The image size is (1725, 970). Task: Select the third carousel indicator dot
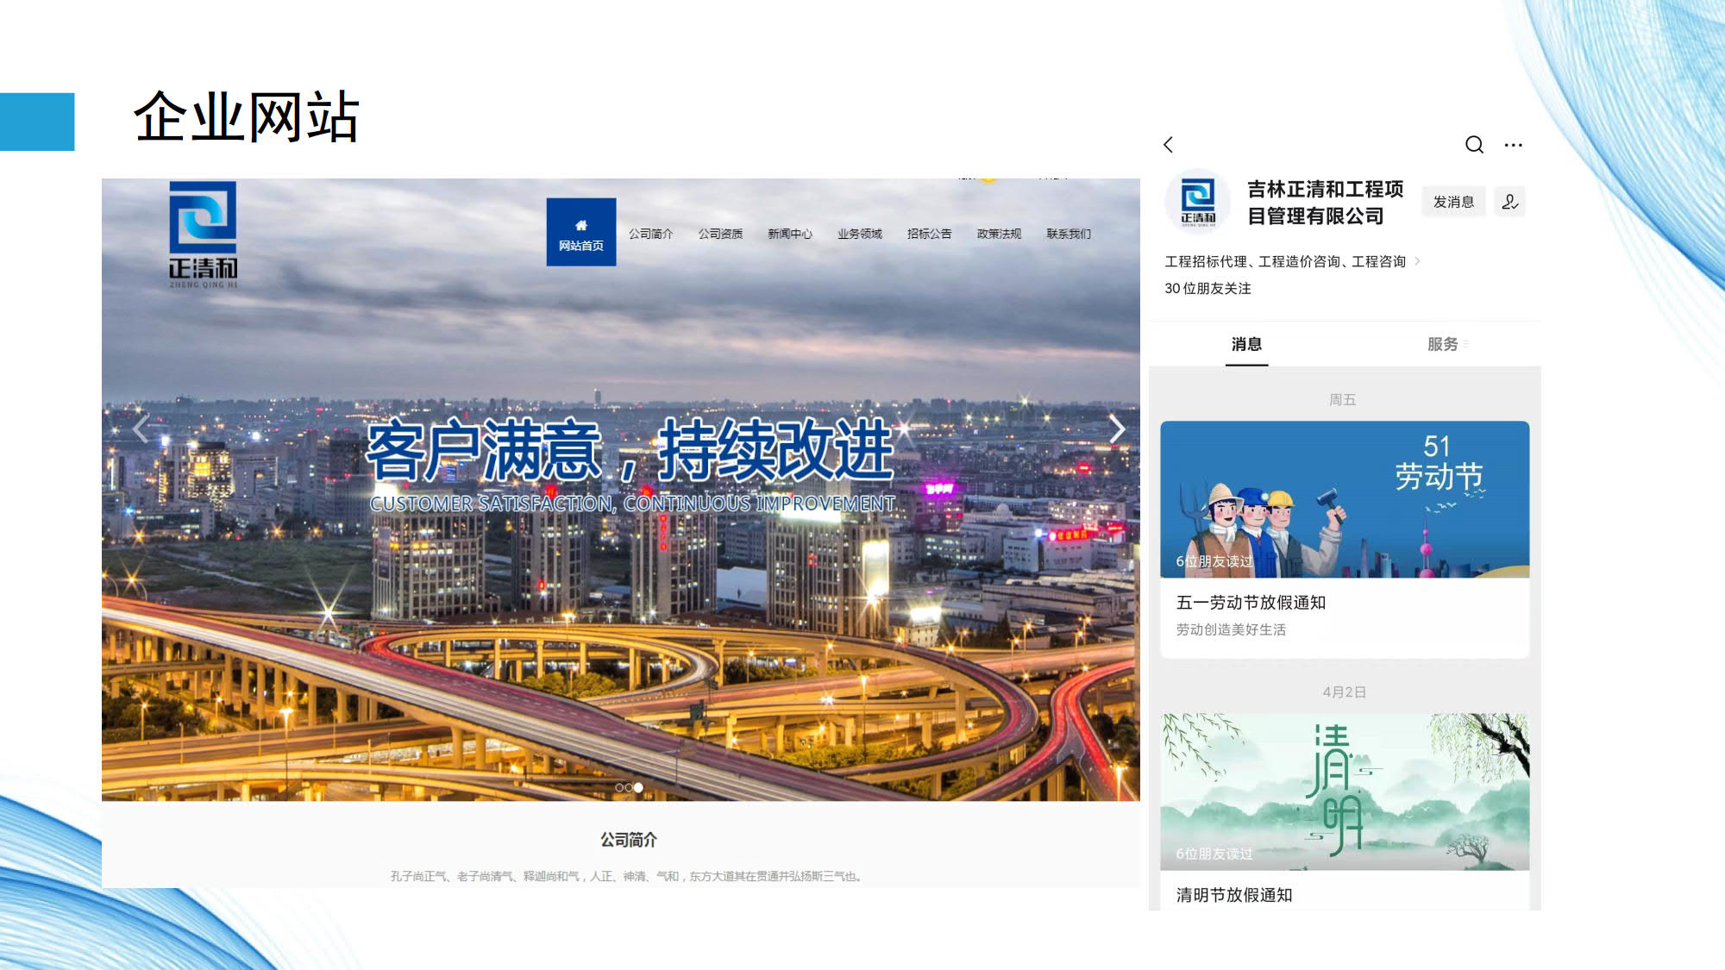click(x=638, y=788)
